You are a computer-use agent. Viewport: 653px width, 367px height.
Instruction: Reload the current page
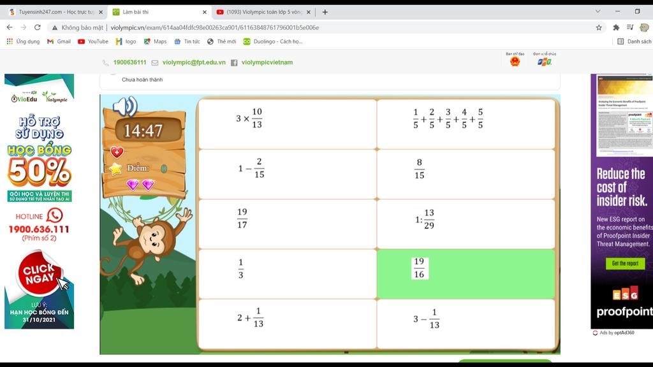click(x=38, y=27)
